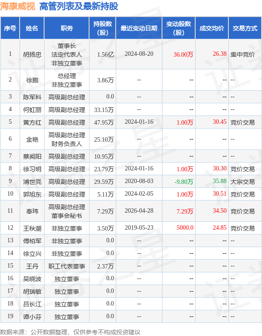
Task: Click the name 胡瑞敏
Action: pos(32,292)
